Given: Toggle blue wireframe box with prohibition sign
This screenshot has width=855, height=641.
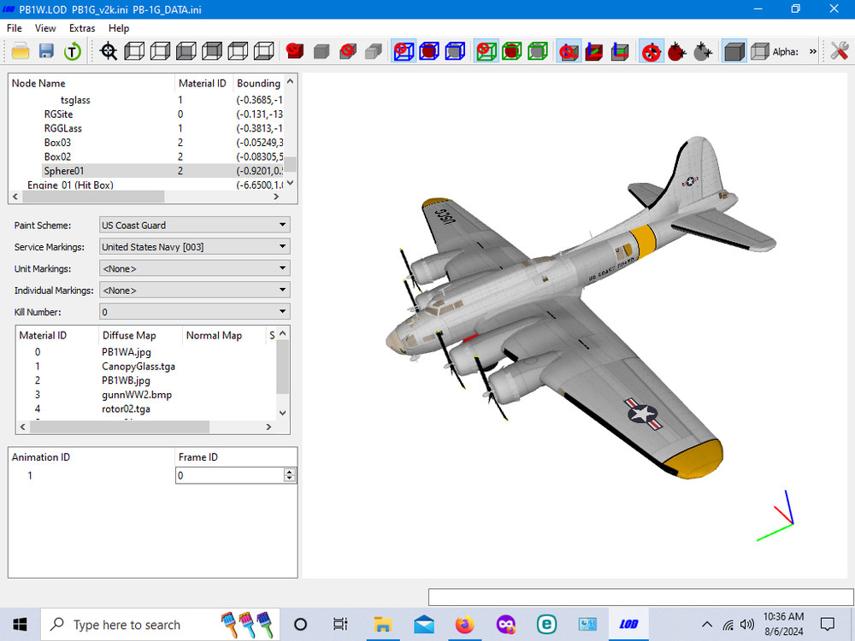Looking at the screenshot, I should (x=404, y=52).
